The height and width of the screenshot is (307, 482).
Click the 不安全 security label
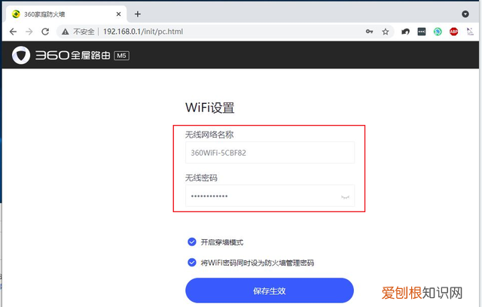pyautogui.click(x=84, y=32)
